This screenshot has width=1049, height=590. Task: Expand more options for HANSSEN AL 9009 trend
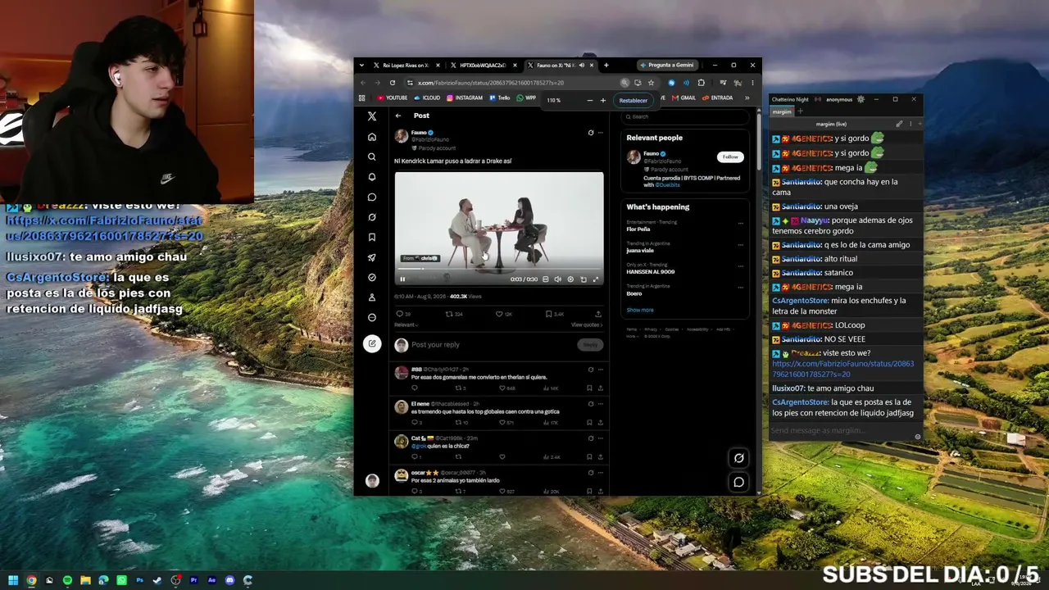[x=740, y=266]
